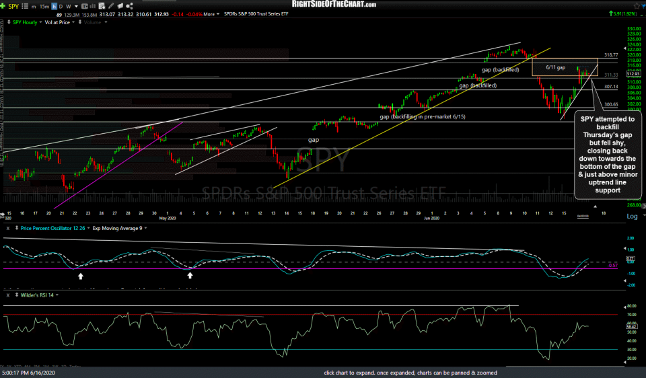Open the Volume indicator dropdown arrow
Viewport: 646px width, 378px height.
[106, 22]
